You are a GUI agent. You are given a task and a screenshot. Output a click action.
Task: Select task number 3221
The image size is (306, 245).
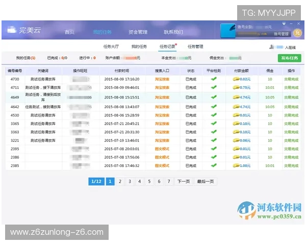[15, 140]
